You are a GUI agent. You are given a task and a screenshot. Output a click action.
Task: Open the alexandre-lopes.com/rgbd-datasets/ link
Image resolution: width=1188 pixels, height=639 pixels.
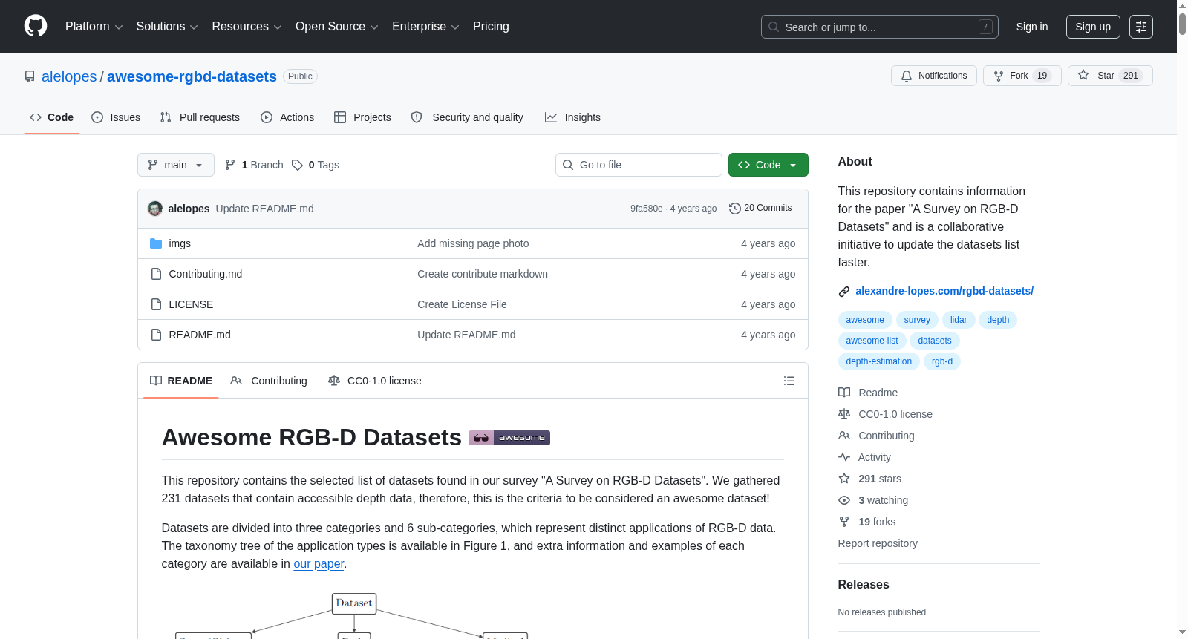click(944, 291)
